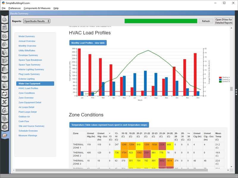This screenshot has height=178, width=238.
Task: Jump to the Zone Conditions link
Action: point(26,93)
